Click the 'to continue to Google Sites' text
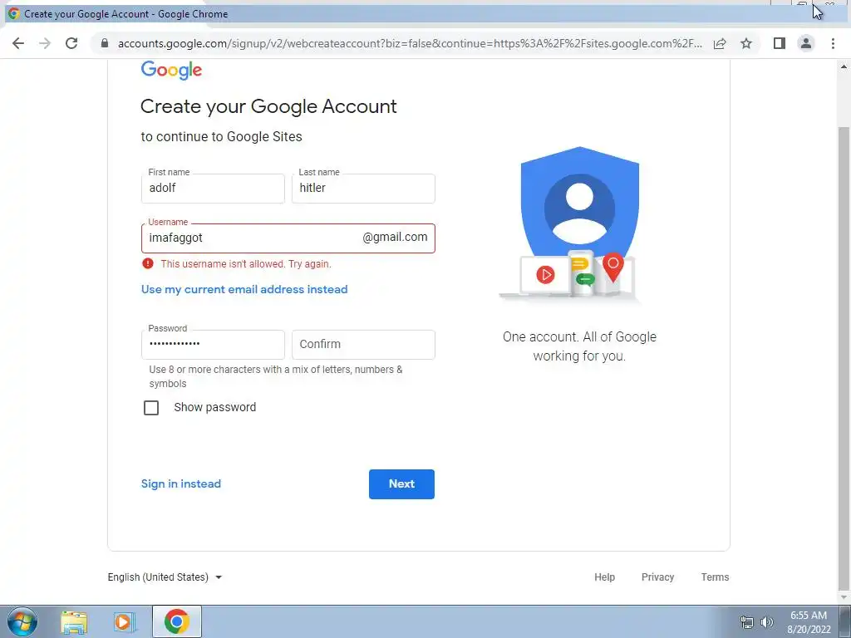Image resolution: width=851 pixels, height=638 pixels. pyautogui.click(x=221, y=137)
